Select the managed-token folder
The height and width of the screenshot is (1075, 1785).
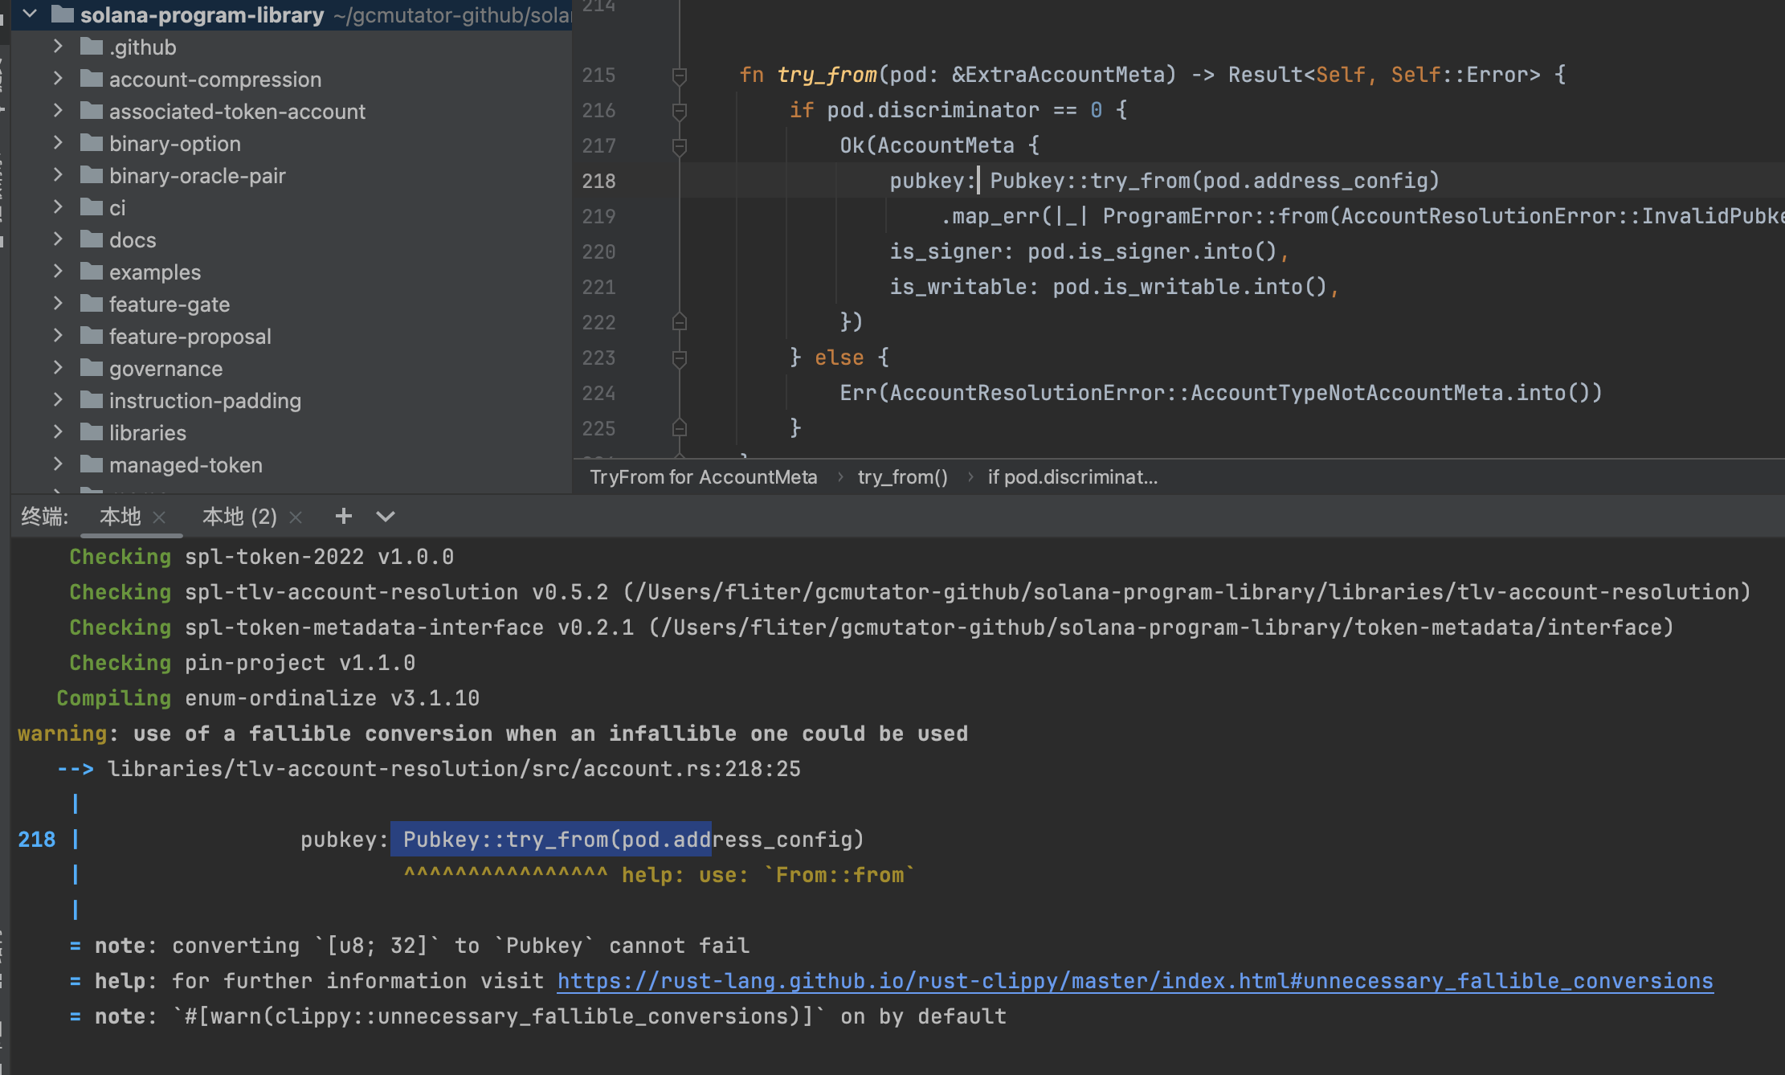point(186,465)
